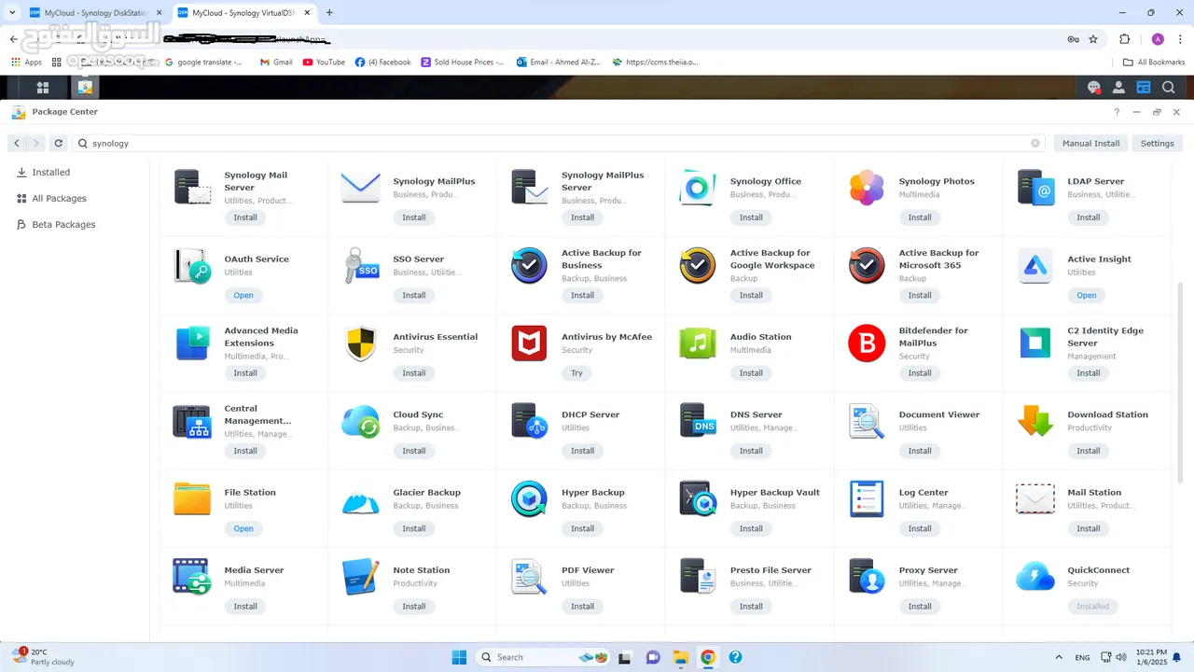Image resolution: width=1194 pixels, height=672 pixels.
Task: Click the Synology Mail Server package icon
Action: pyautogui.click(x=192, y=187)
